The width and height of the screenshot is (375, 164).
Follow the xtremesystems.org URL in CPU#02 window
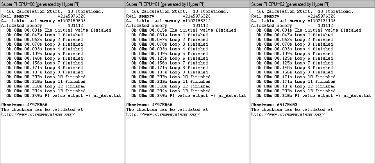[288, 114]
